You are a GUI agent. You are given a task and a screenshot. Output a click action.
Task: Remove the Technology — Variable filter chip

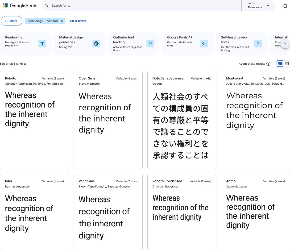(62, 21)
